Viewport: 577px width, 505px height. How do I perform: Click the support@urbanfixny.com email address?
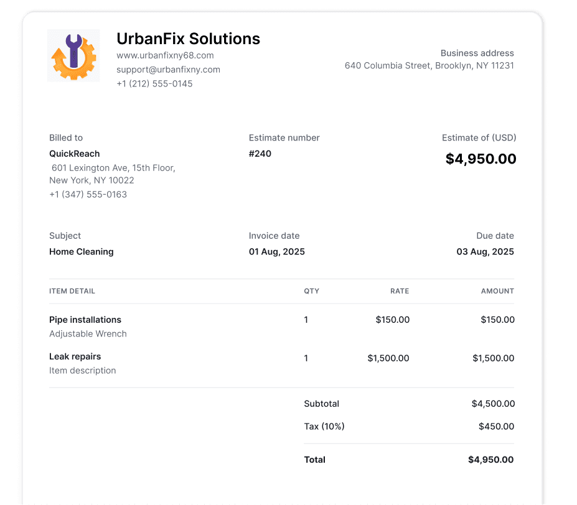[x=168, y=70]
